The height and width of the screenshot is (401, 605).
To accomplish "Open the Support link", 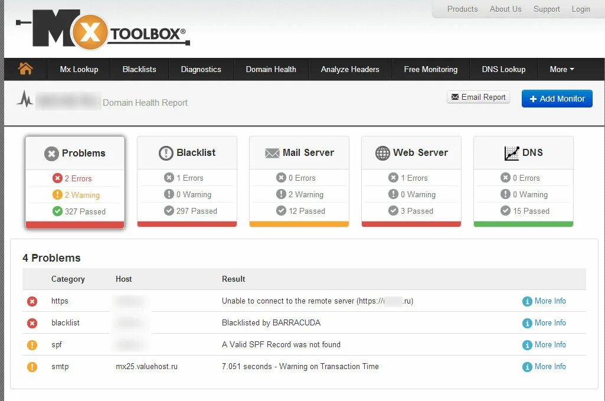I will [x=547, y=9].
